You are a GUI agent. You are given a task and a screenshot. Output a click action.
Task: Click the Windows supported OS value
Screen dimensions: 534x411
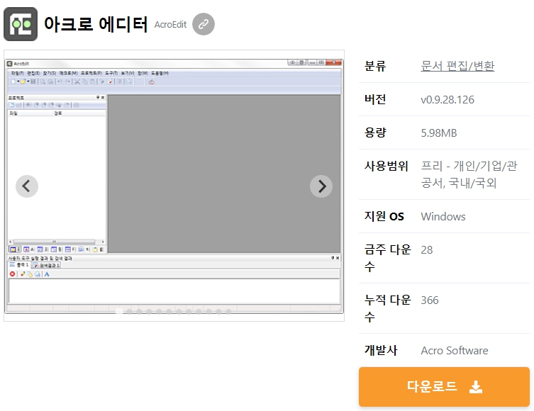click(443, 216)
